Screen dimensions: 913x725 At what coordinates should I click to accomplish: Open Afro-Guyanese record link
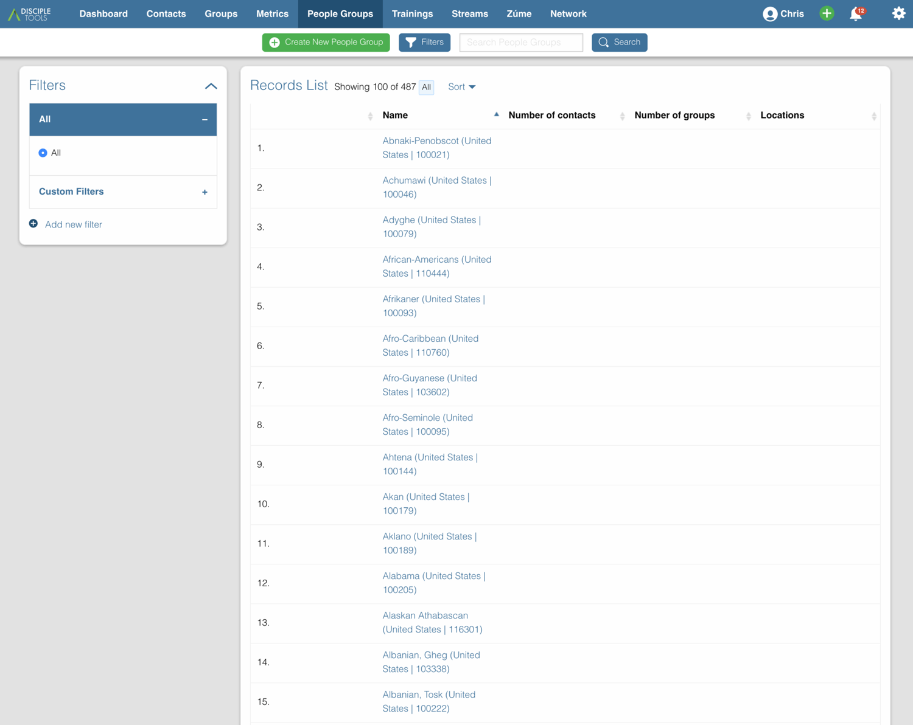pos(430,385)
